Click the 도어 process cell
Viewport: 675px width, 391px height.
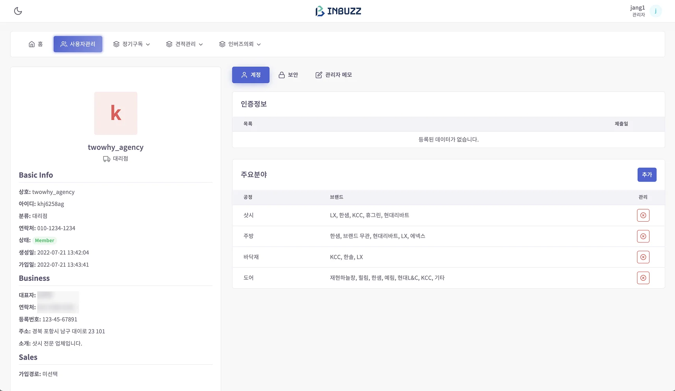click(249, 278)
